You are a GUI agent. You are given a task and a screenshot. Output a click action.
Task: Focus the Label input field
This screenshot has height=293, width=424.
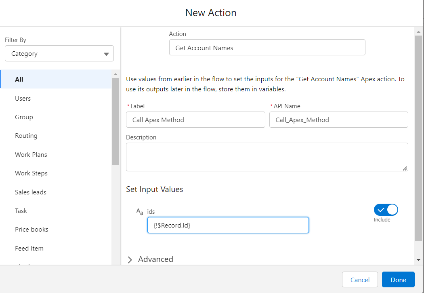click(195, 120)
